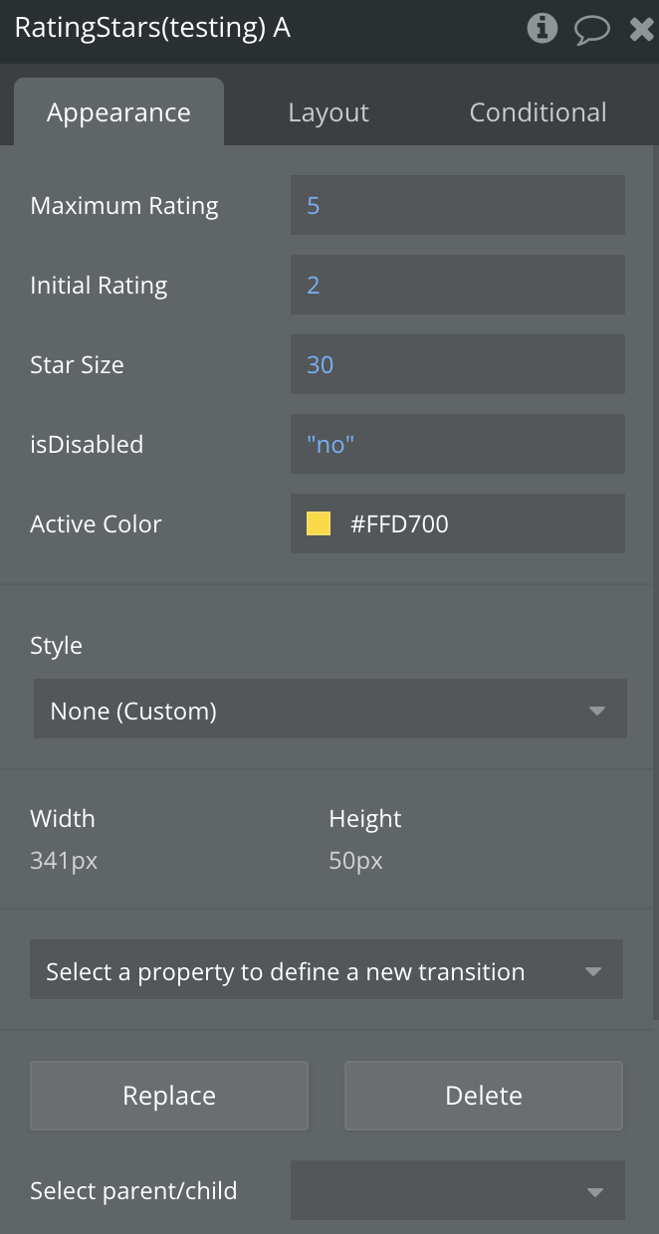Image resolution: width=659 pixels, height=1234 pixels.
Task: Click the Delete button
Action: (484, 1096)
